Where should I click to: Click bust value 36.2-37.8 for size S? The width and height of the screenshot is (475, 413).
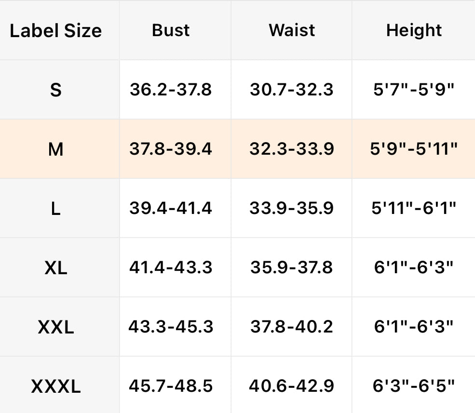171,90
